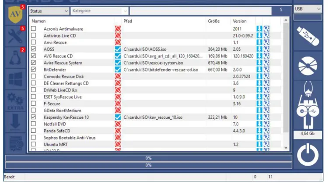Sort by the Namen column header
The image size is (328, 184).
pyautogui.click(x=38, y=21)
